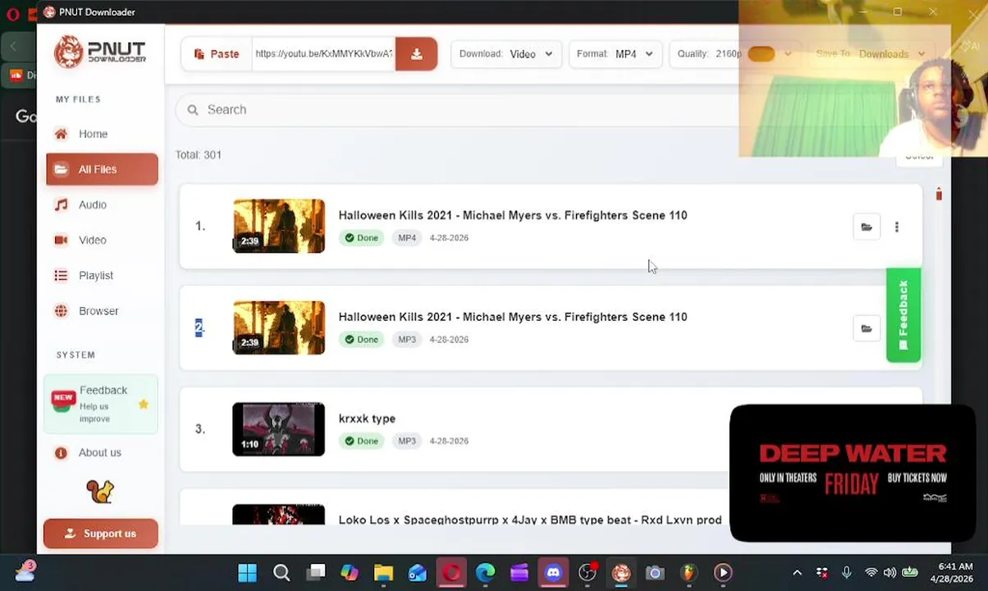Open the Windows Start menu
Image resolution: width=988 pixels, height=591 pixels.
[x=247, y=572]
